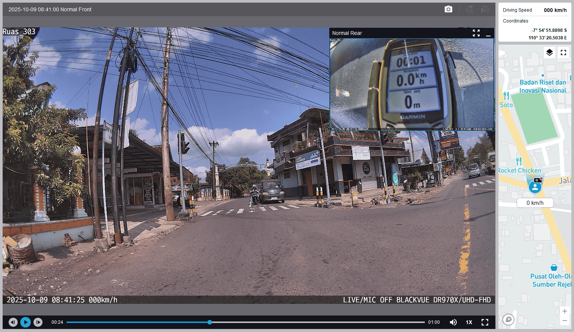Click the playback progress slider handle

tap(210, 322)
